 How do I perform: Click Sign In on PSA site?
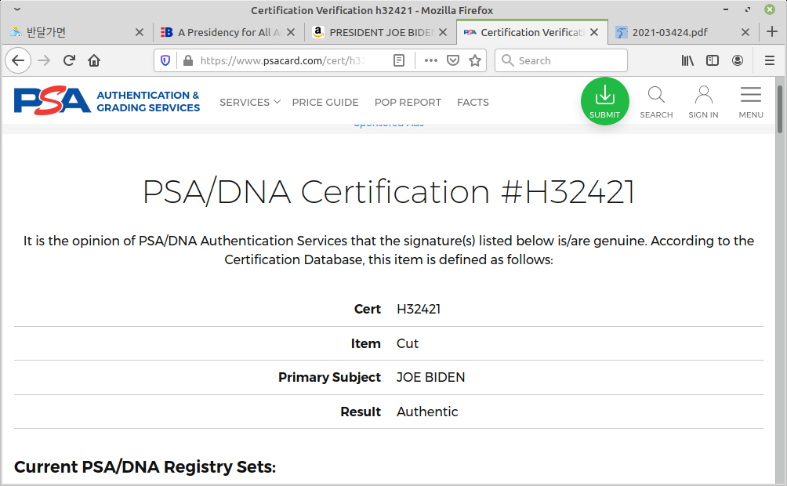coord(703,102)
